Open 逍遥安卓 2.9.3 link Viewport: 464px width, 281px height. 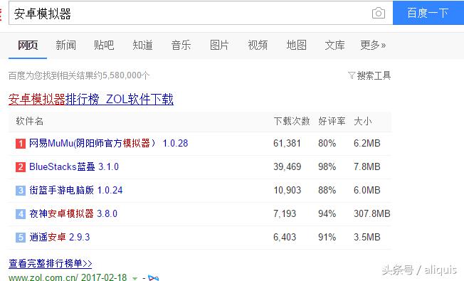(x=60, y=237)
